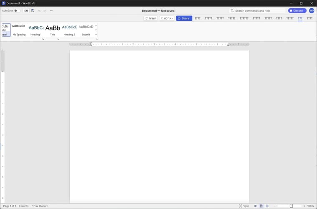Expand the full styles gallery

point(96,35)
